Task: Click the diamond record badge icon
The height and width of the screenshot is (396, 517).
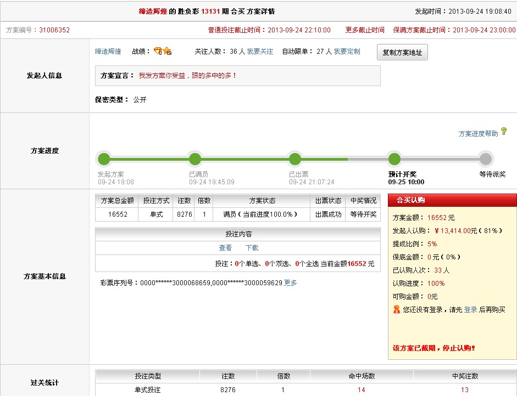Action: 158,51
